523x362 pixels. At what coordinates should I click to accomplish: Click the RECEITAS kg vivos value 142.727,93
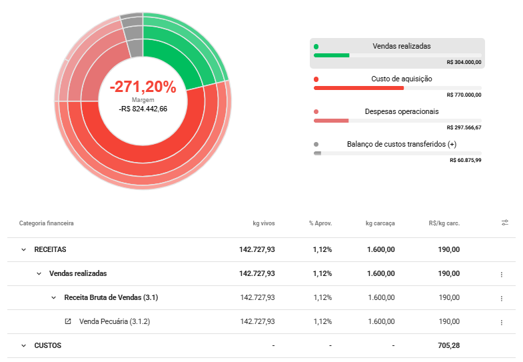click(257, 249)
